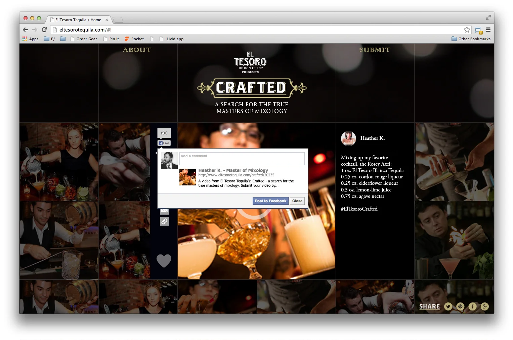
Task: Open a new browser tab
Action: (118, 20)
